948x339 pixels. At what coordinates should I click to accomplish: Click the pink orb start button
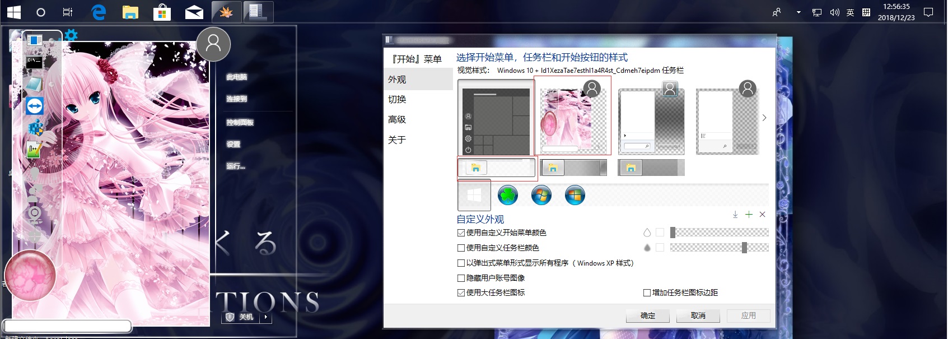point(30,276)
